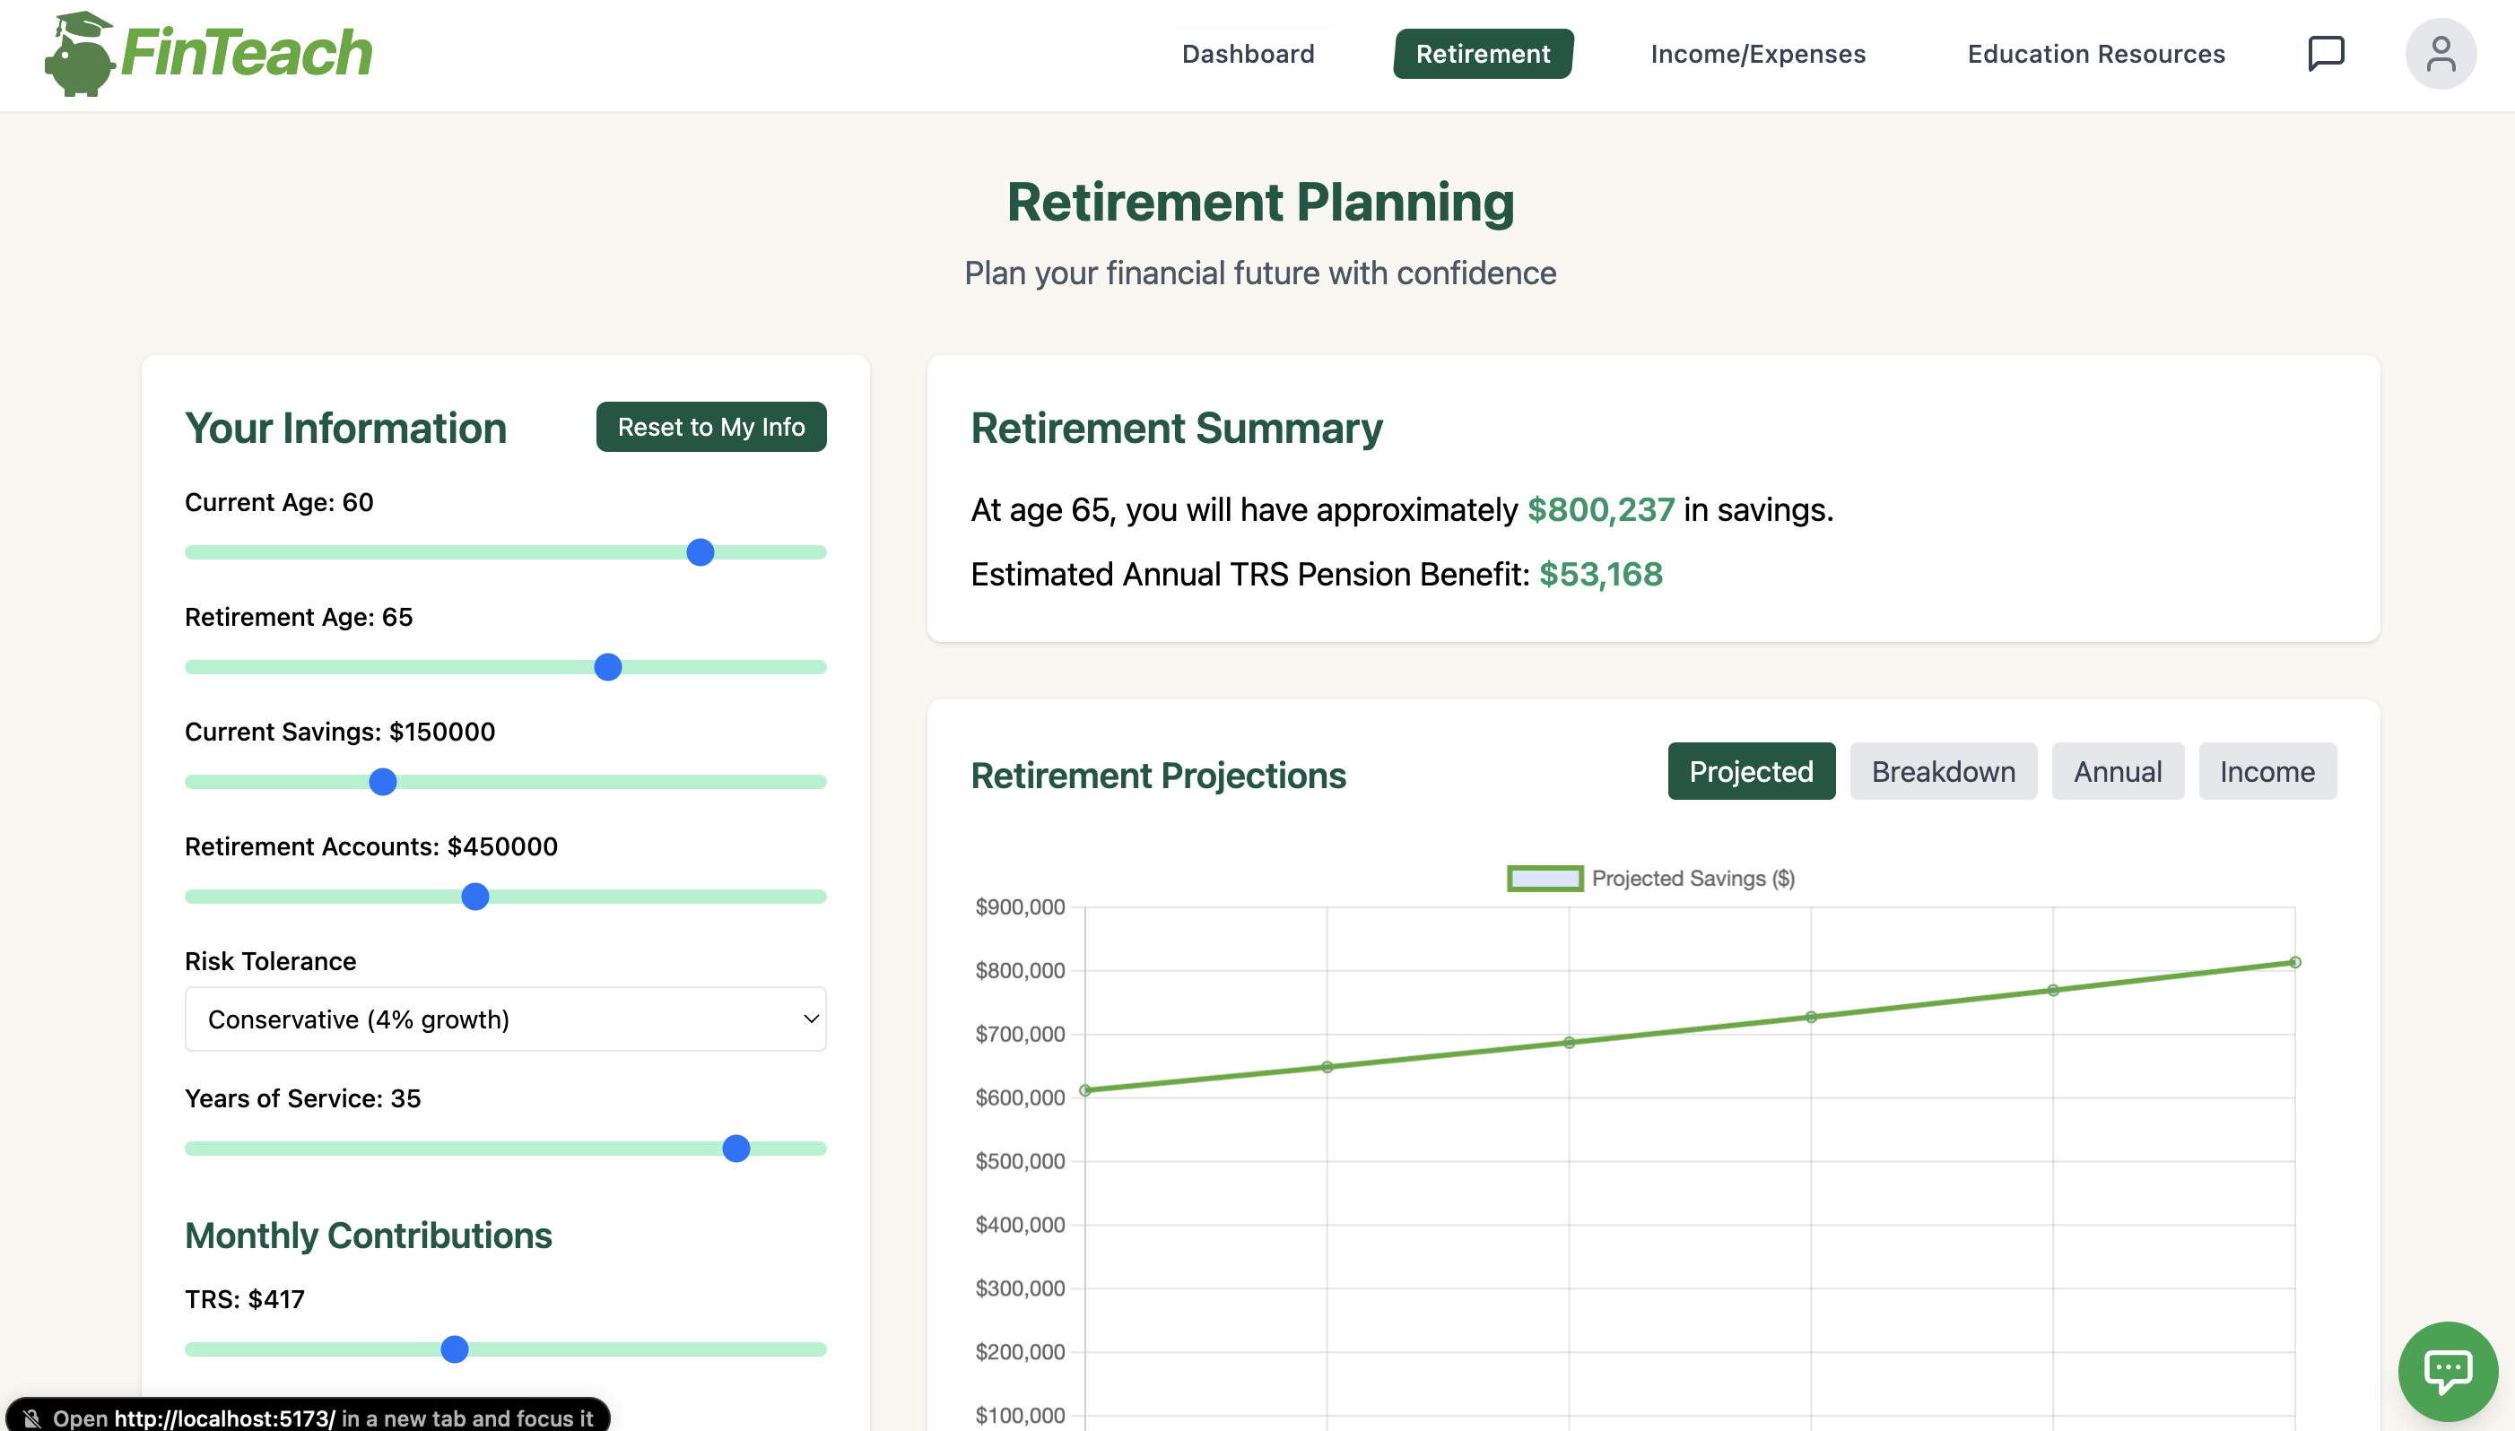Screen dimensions: 2515x1431
Task: Open the messages chat icon in navbar
Action: click(x=2325, y=53)
